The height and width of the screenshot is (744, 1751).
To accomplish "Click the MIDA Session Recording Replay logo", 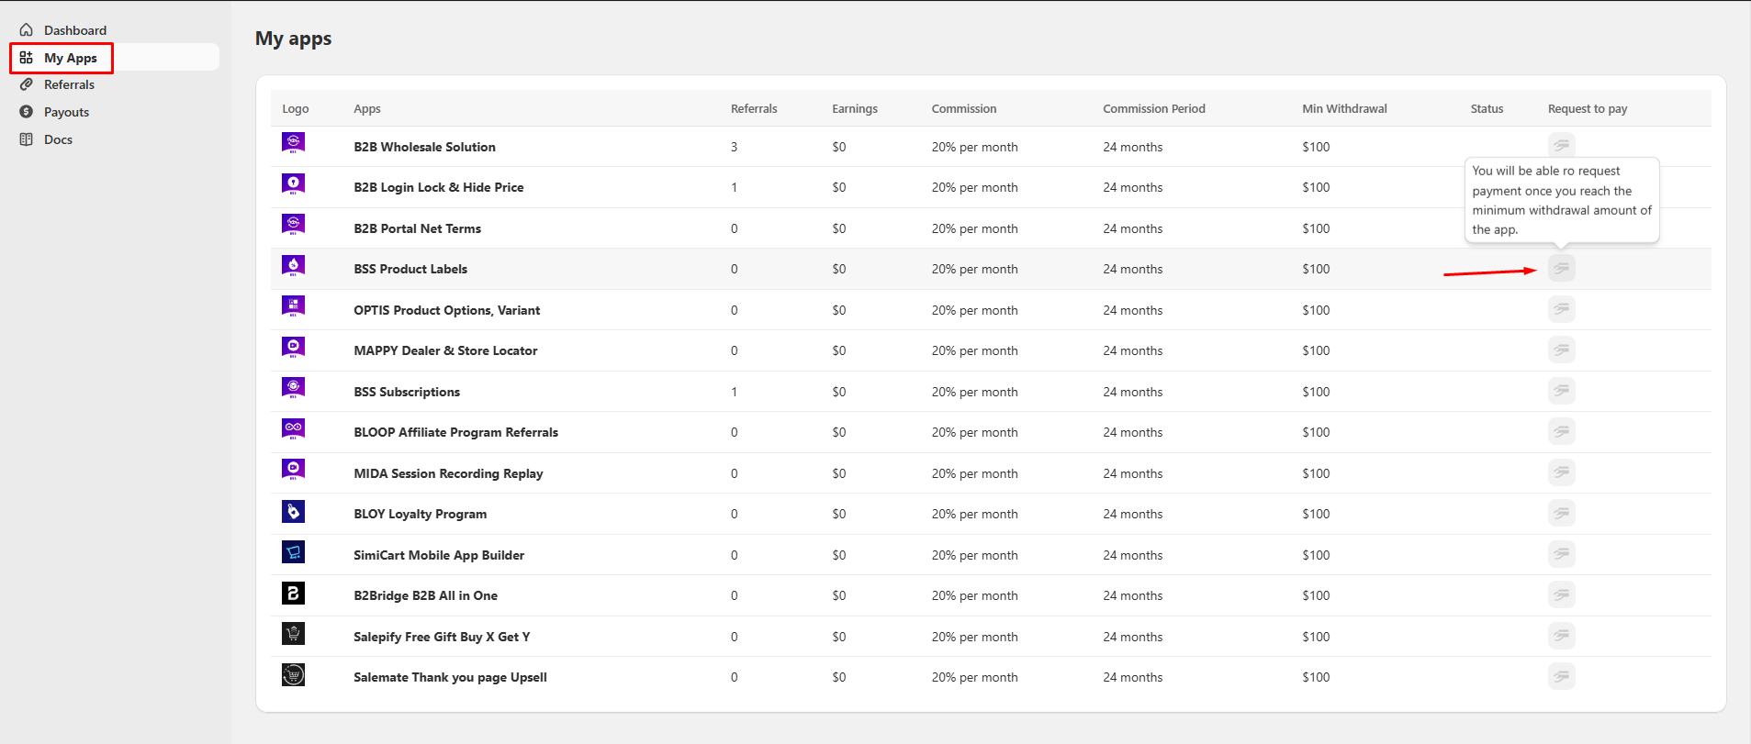I will click(293, 470).
